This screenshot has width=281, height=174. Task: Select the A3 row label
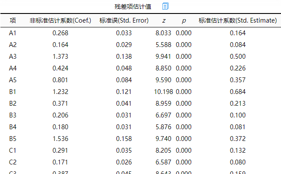pos(13,56)
